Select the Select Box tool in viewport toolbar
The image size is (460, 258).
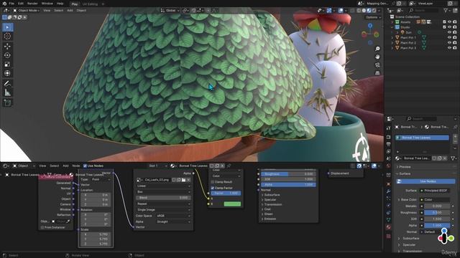point(7,27)
